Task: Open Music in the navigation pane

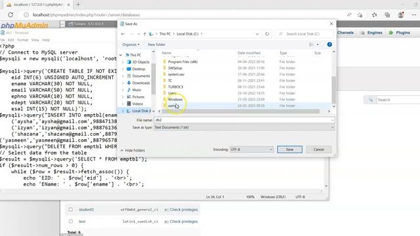Action: [x=136, y=90]
